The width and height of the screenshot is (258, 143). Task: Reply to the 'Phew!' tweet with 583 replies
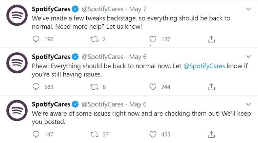click(x=36, y=87)
